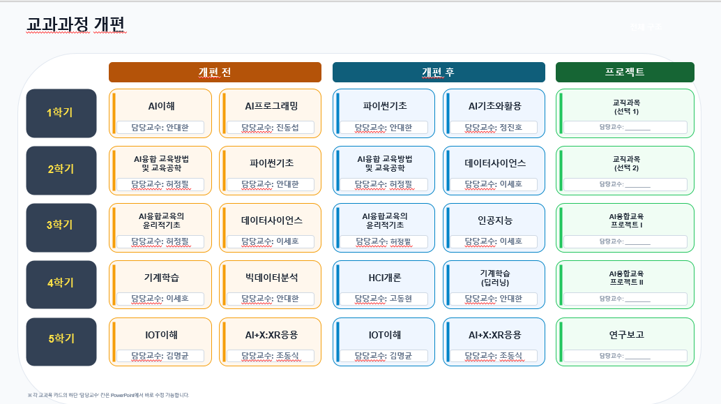Viewport: 721px width, 404px height.
Task: Click the 'HCI개론' course title
Action: pyautogui.click(x=384, y=278)
